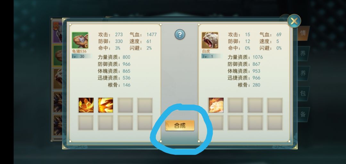Choose the third empty skill slot of 龟猪

tap(125, 105)
